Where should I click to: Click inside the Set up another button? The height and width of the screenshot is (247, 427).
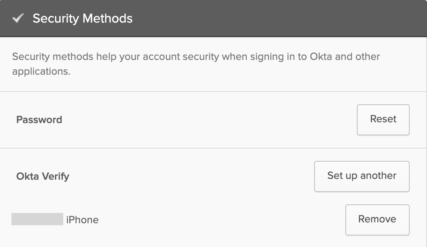(x=362, y=176)
